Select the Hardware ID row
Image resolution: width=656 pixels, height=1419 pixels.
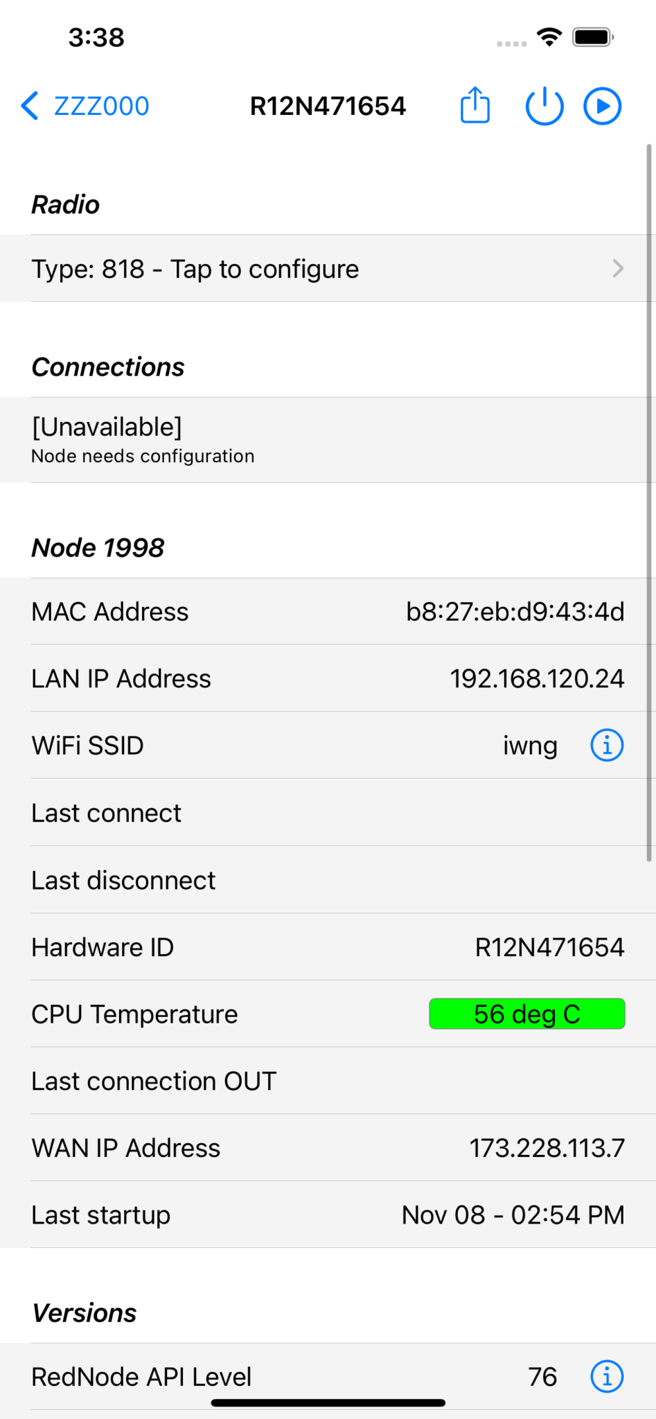[x=277, y=946]
